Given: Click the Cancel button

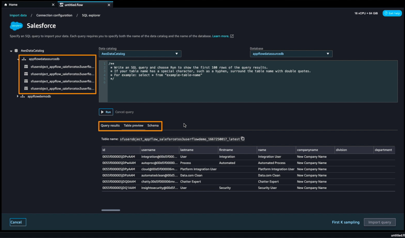Looking at the screenshot, I should (18, 222).
